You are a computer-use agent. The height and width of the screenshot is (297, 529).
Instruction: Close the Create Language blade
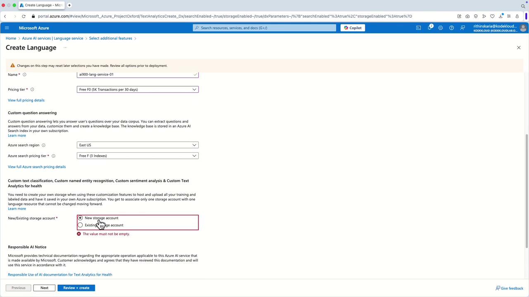519,48
